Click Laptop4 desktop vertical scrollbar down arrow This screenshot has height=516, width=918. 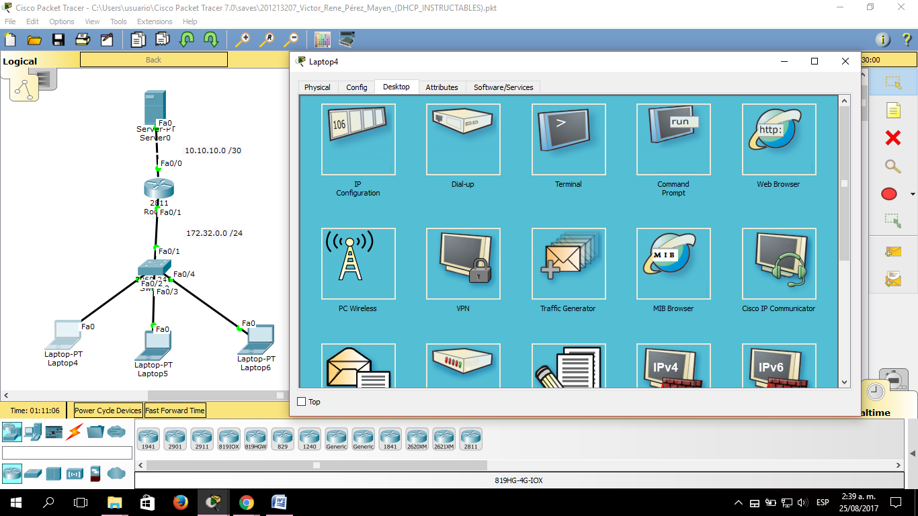pos(844,382)
